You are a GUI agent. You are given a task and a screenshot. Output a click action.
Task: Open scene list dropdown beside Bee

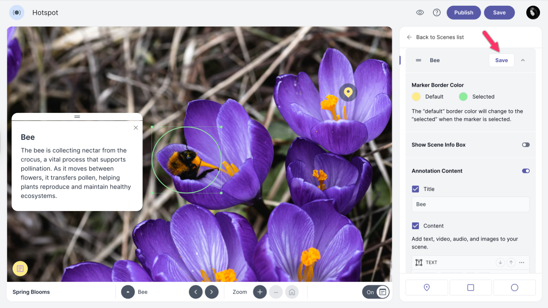point(128,292)
